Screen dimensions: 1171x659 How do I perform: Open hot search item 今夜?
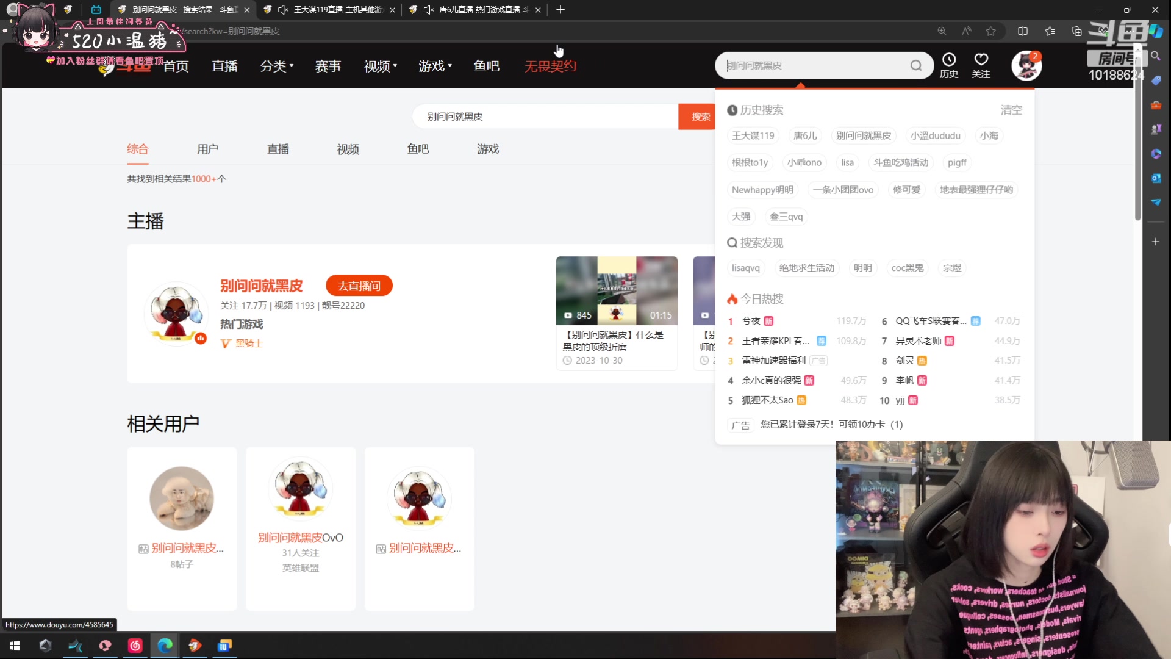(751, 321)
